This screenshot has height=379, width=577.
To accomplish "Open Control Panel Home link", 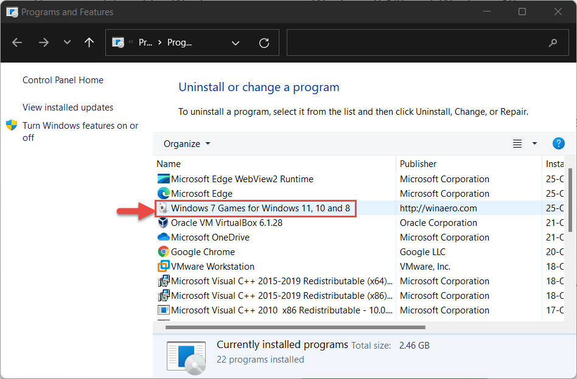I will coord(63,80).
